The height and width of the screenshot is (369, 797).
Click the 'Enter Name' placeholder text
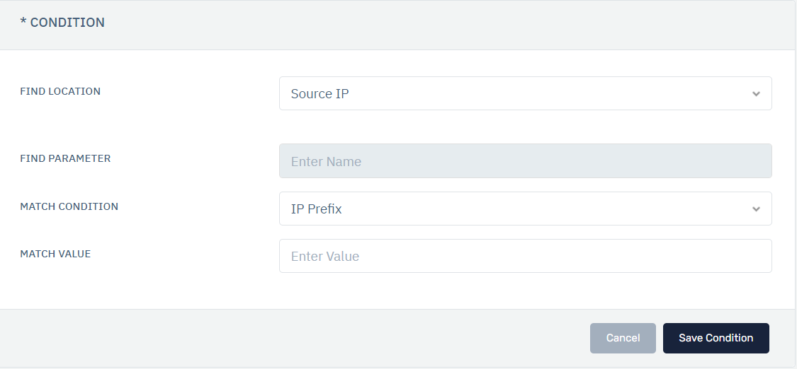(326, 161)
